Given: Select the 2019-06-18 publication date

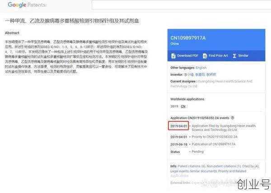Looking at the screenshot, I should pyautogui.click(x=179, y=144).
